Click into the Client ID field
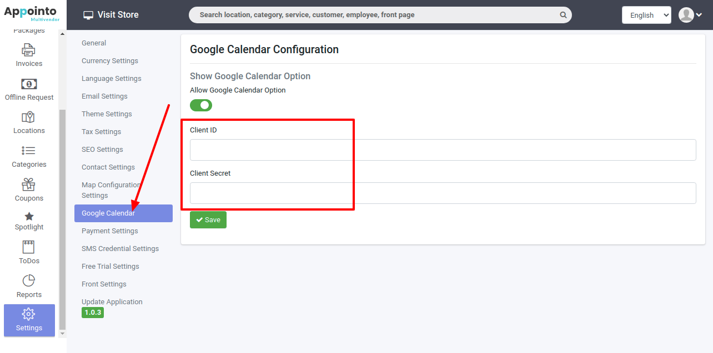The image size is (713, 353). click(x=443, y=150)
